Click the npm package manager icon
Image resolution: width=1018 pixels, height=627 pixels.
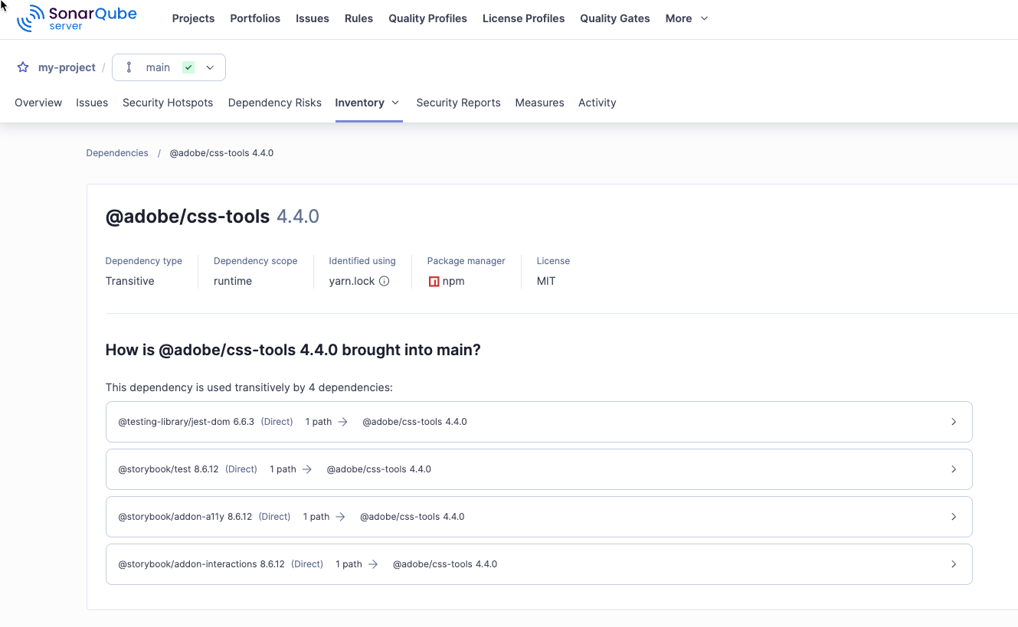click(x=434, y=281)
